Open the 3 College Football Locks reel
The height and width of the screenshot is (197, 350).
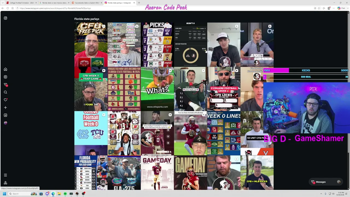click(x=224, y=89)
